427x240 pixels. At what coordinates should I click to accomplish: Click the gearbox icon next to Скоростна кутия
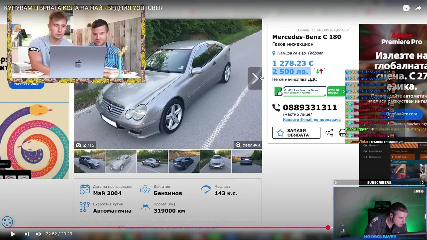point(85,207)
